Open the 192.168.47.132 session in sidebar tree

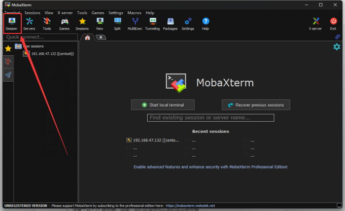point(49,54)
